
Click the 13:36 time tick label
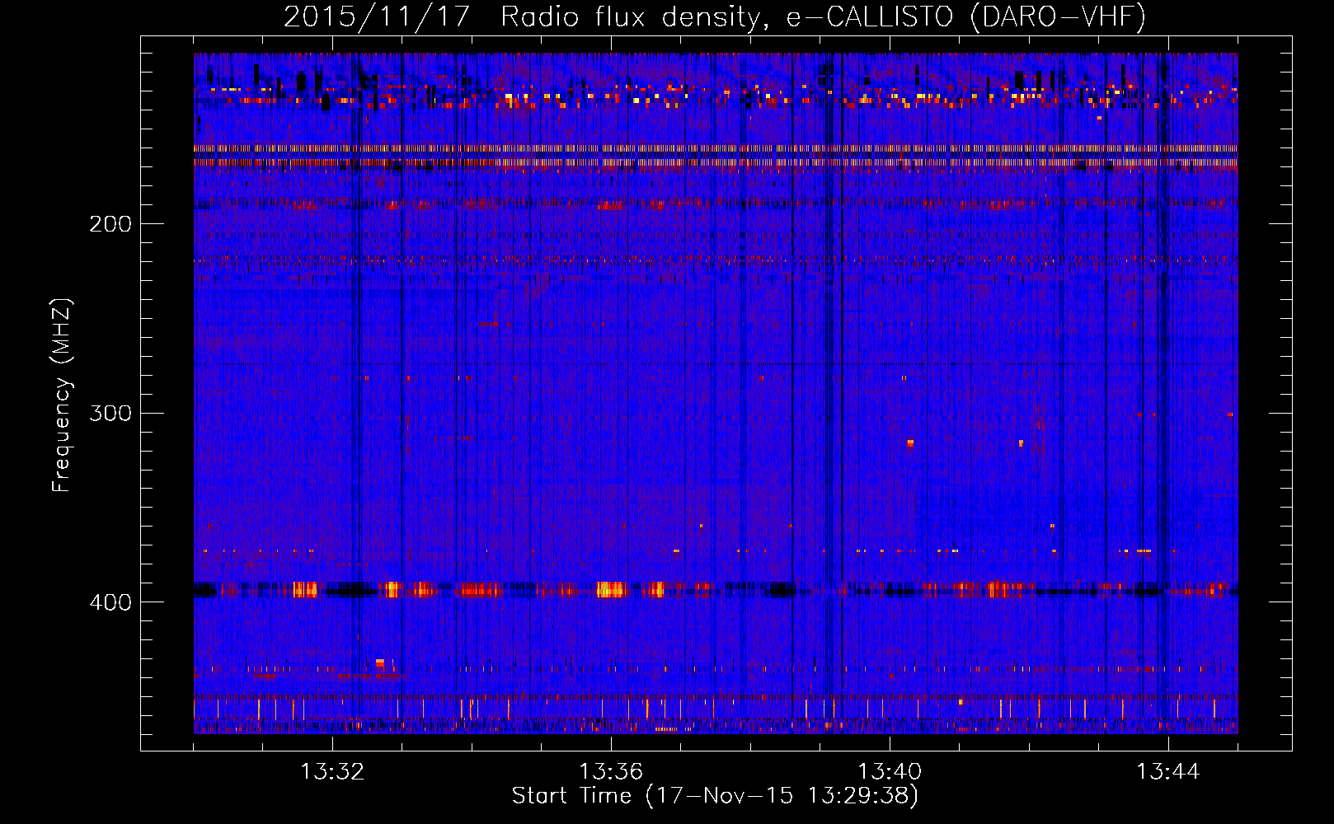click(x=611, y=772)
